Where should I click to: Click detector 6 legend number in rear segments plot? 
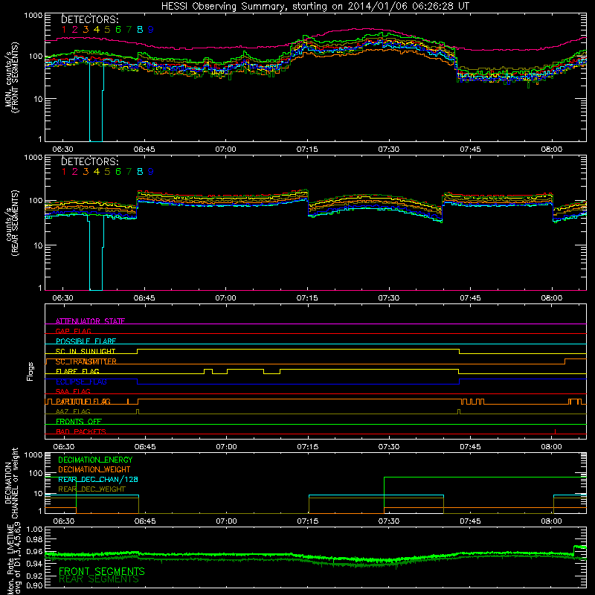pyautogui.click(x=118, y=172)
